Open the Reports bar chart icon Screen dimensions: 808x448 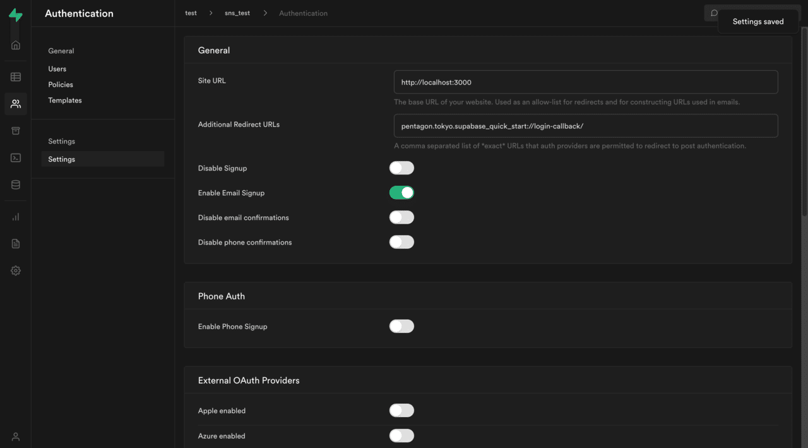(x=16, y=217)
